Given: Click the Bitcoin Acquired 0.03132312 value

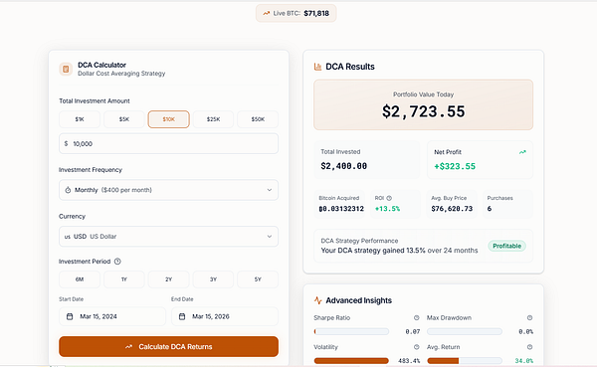Looking at the screenshot, I should click(341, 209).
